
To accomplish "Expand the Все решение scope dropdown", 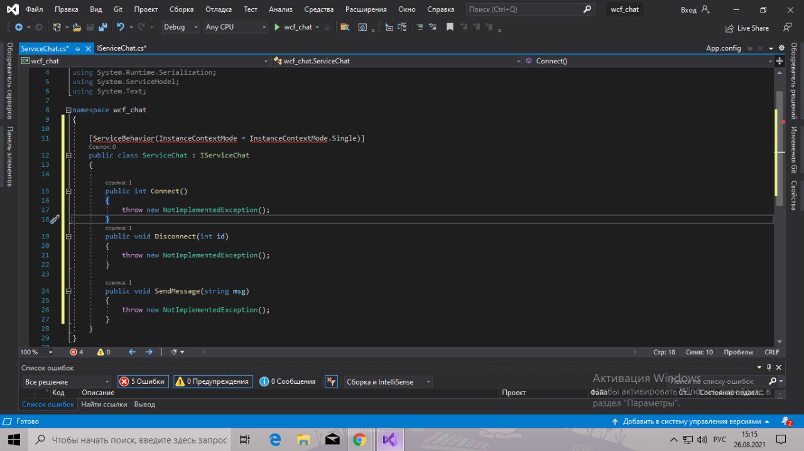I will tap(67, 382).
